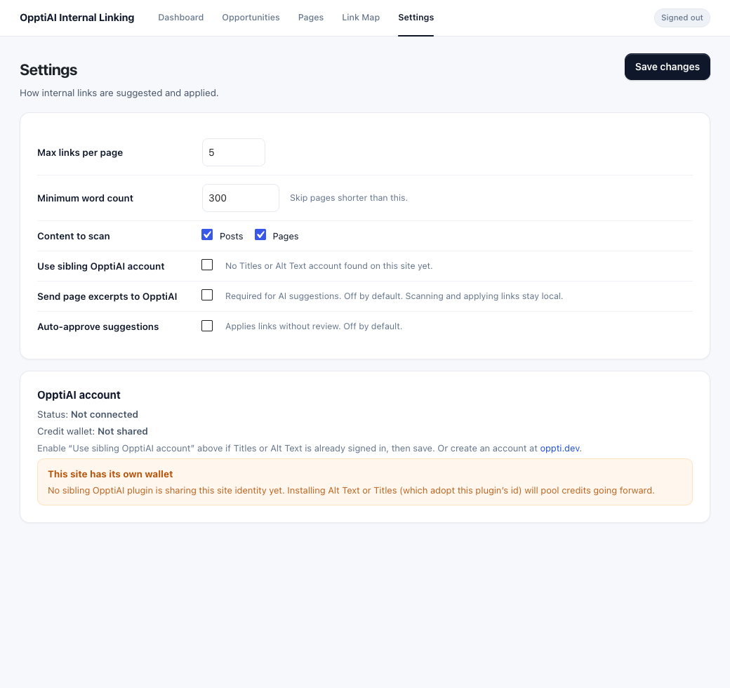
Task: Open the Link Map tab
Action: [x=360, y=18]
